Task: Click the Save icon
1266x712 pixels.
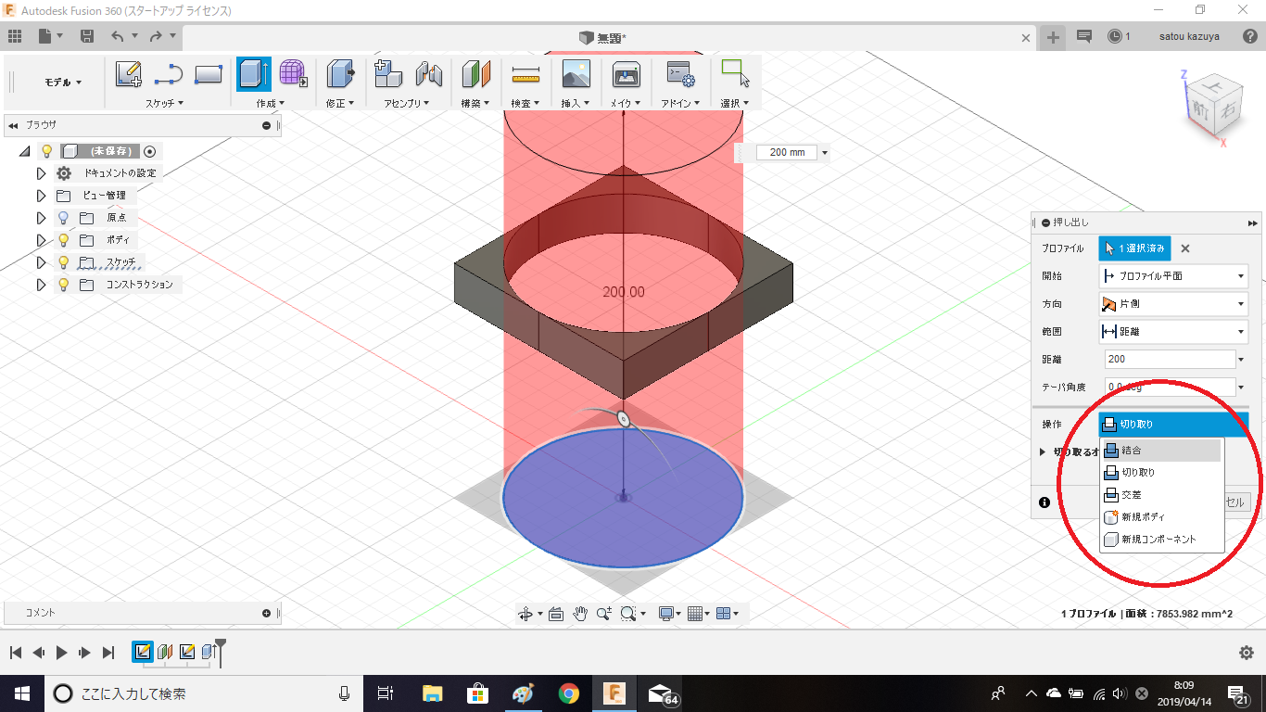Action: 87,36
